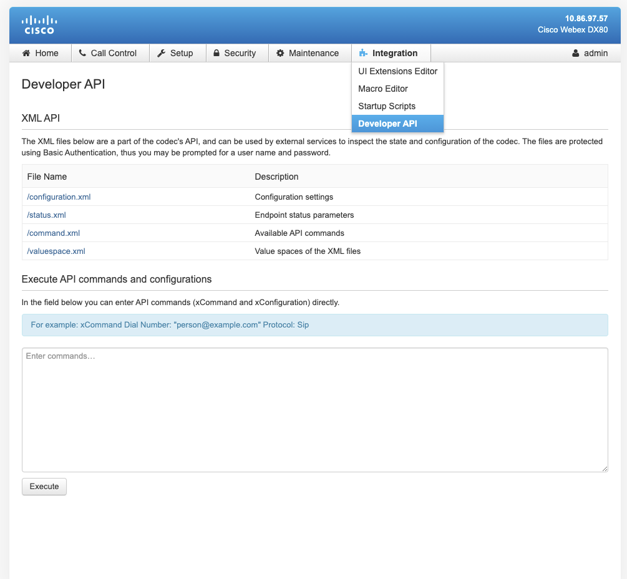Viewport: 627px width, 579px height.
Task: Click the admin user icon
Action: tap(575, 54)
